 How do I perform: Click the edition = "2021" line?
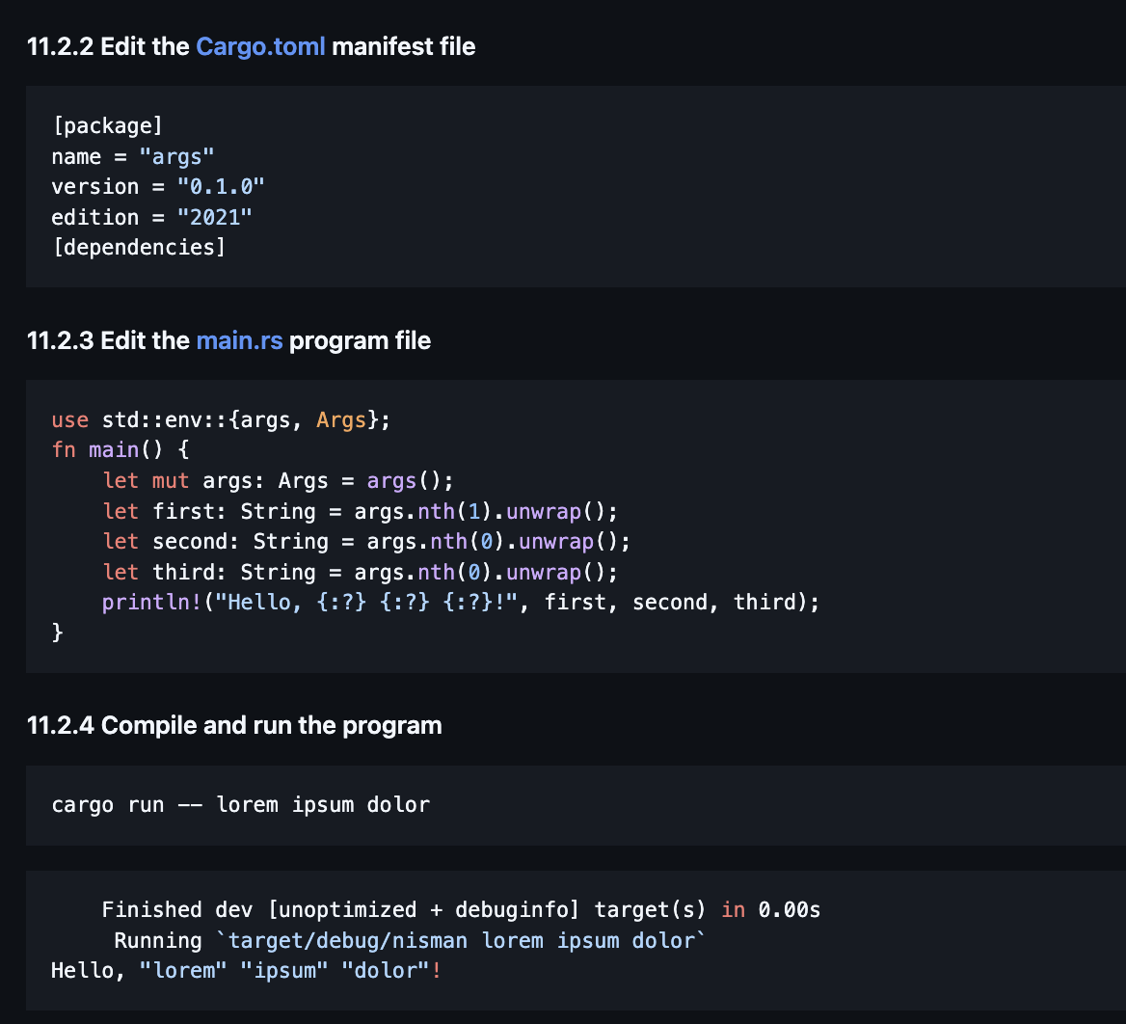click(151, 217)
